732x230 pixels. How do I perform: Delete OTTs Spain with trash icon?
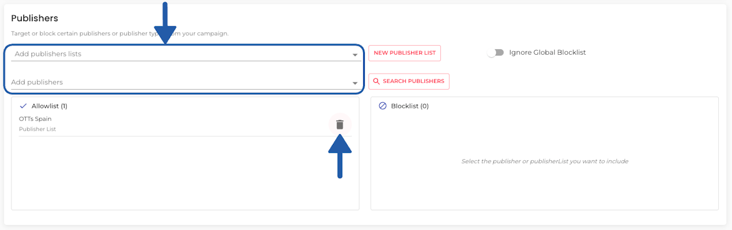pos(340,124)
